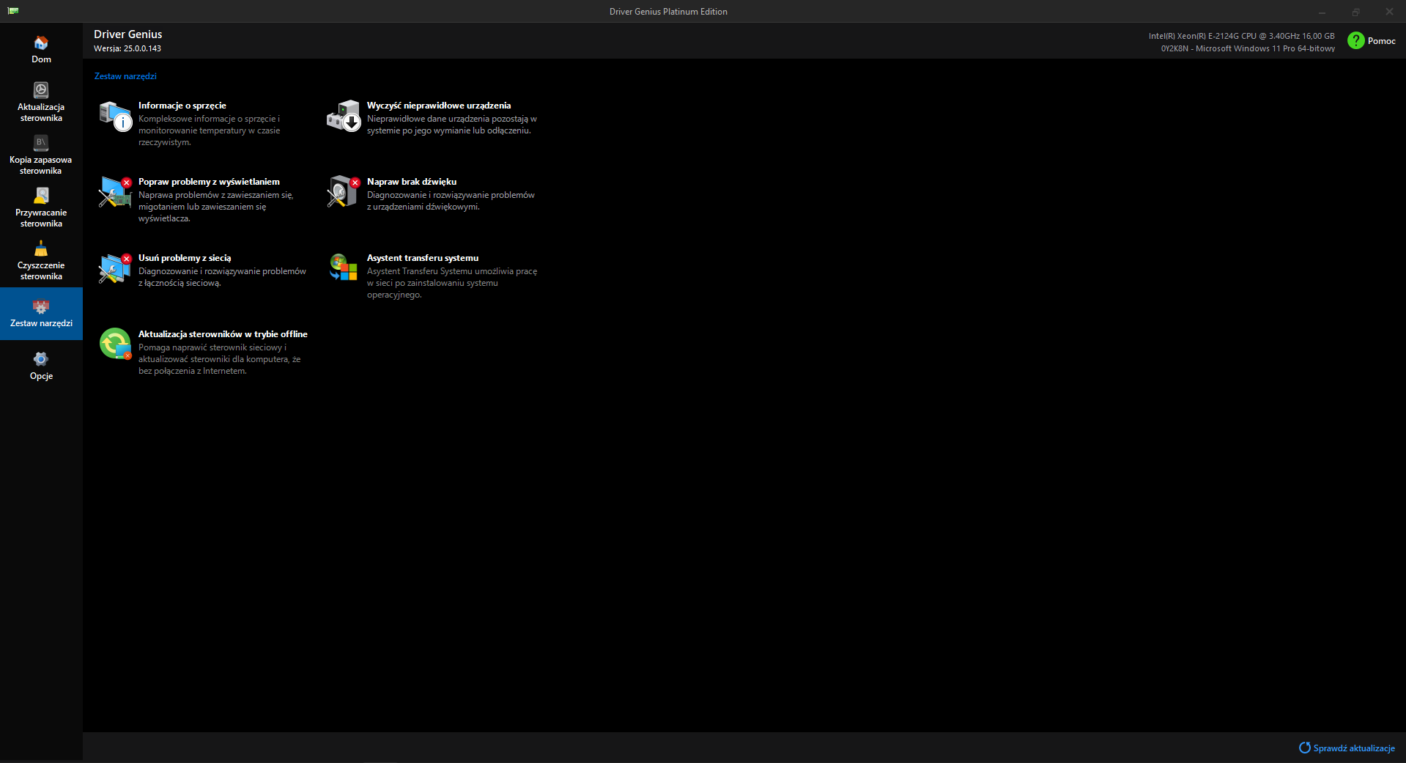Click the Wyczyść nieprawidłowe urządzenia icon
Screen dimensions: 1406x763
344,116
